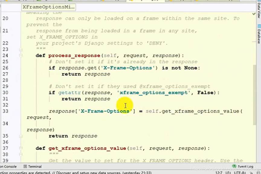Place cursor on process_response method name
Screen dimensions: 261x174
pos(74,55)
